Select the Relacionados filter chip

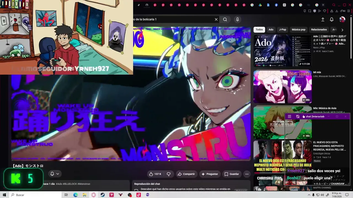[x=319, y=30]
